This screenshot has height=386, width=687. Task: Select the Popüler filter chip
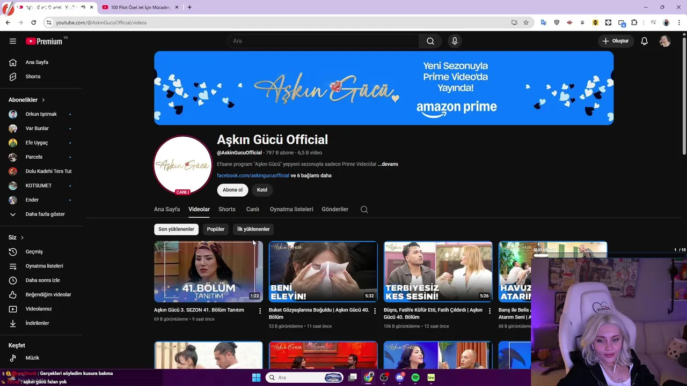[216, 229]
